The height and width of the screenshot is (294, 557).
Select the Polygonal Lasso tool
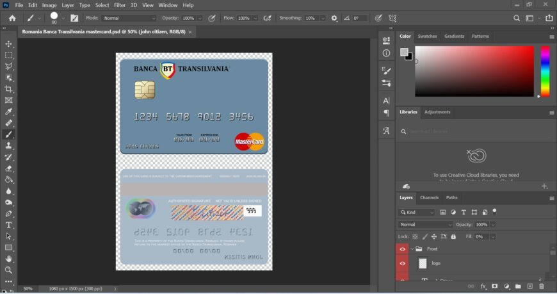pyautogui.click(x=8, y=67)
